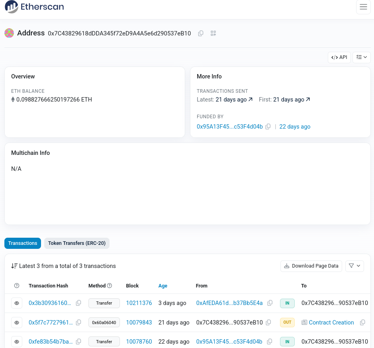Click the address identicon avatar
374x348 pixels.
[x=9, y=33]
